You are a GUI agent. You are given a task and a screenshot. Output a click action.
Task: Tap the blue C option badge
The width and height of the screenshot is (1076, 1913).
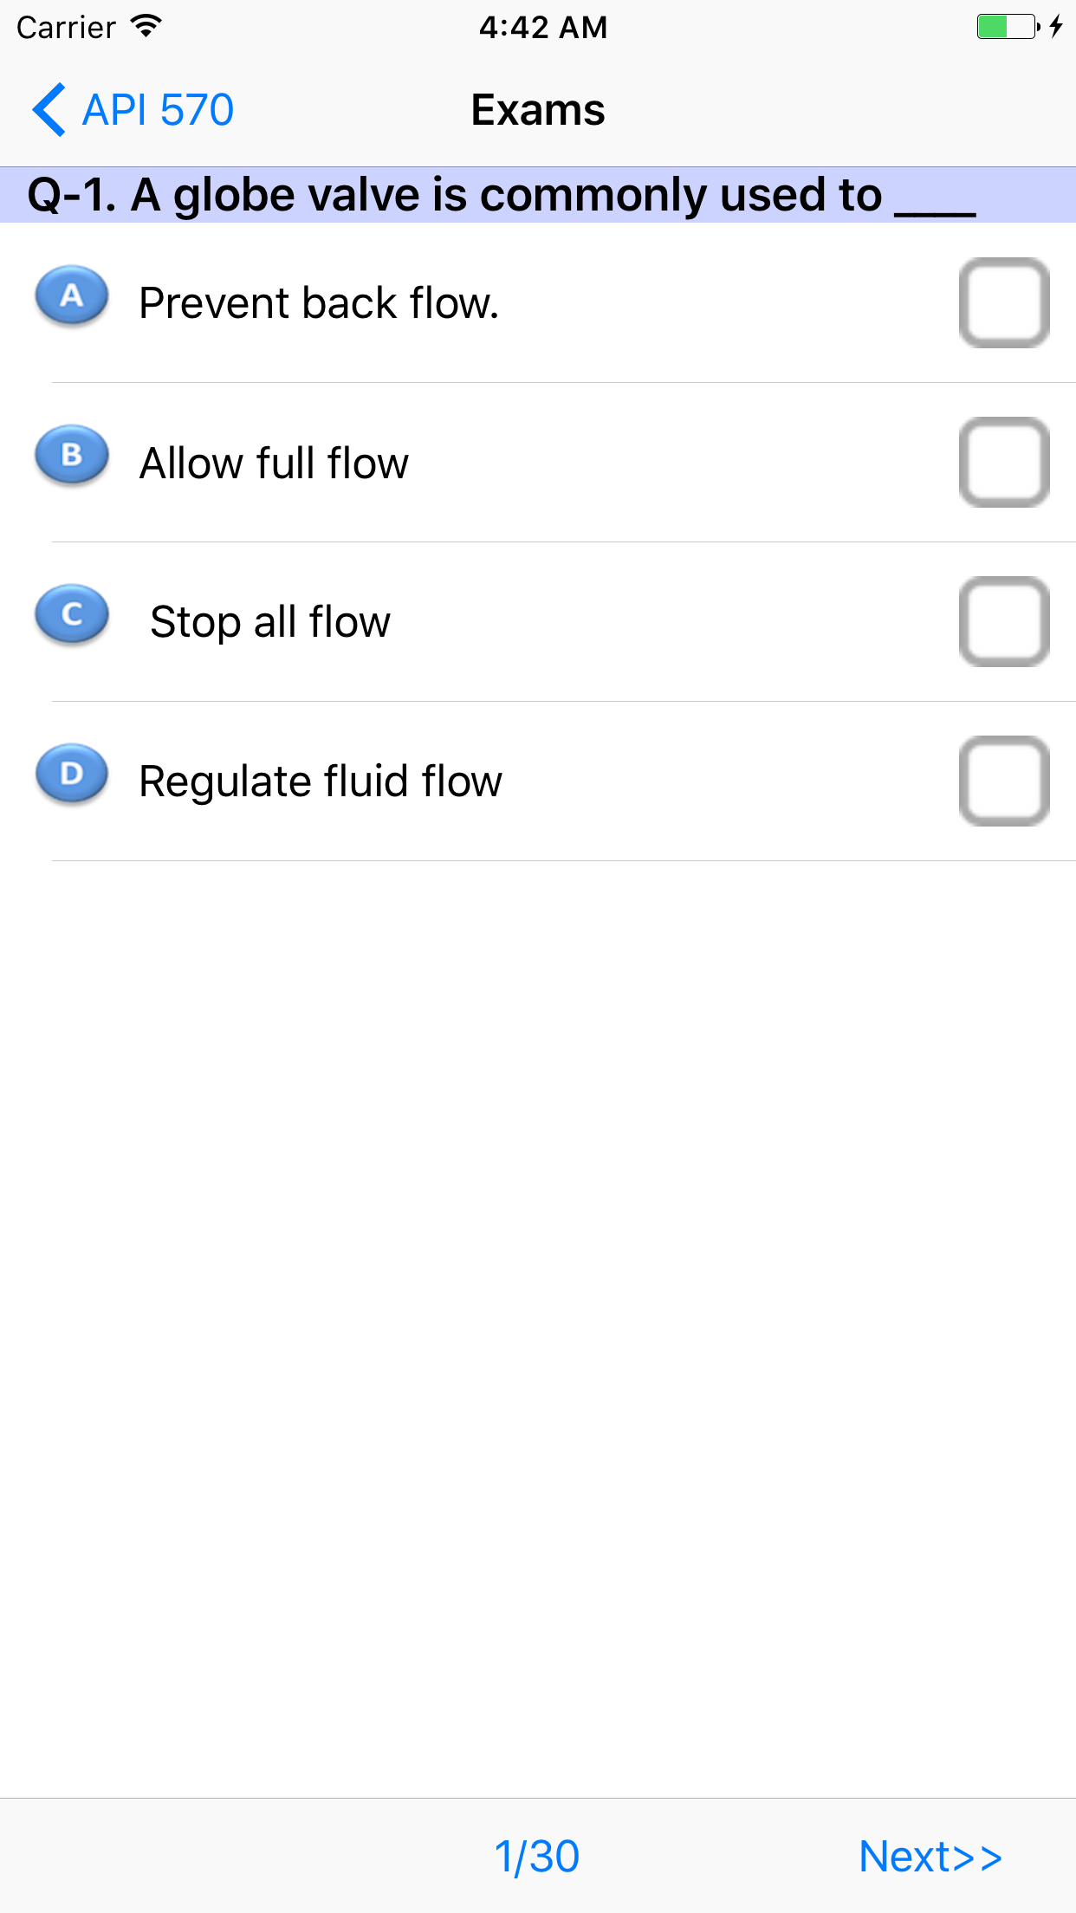(72, 614)
